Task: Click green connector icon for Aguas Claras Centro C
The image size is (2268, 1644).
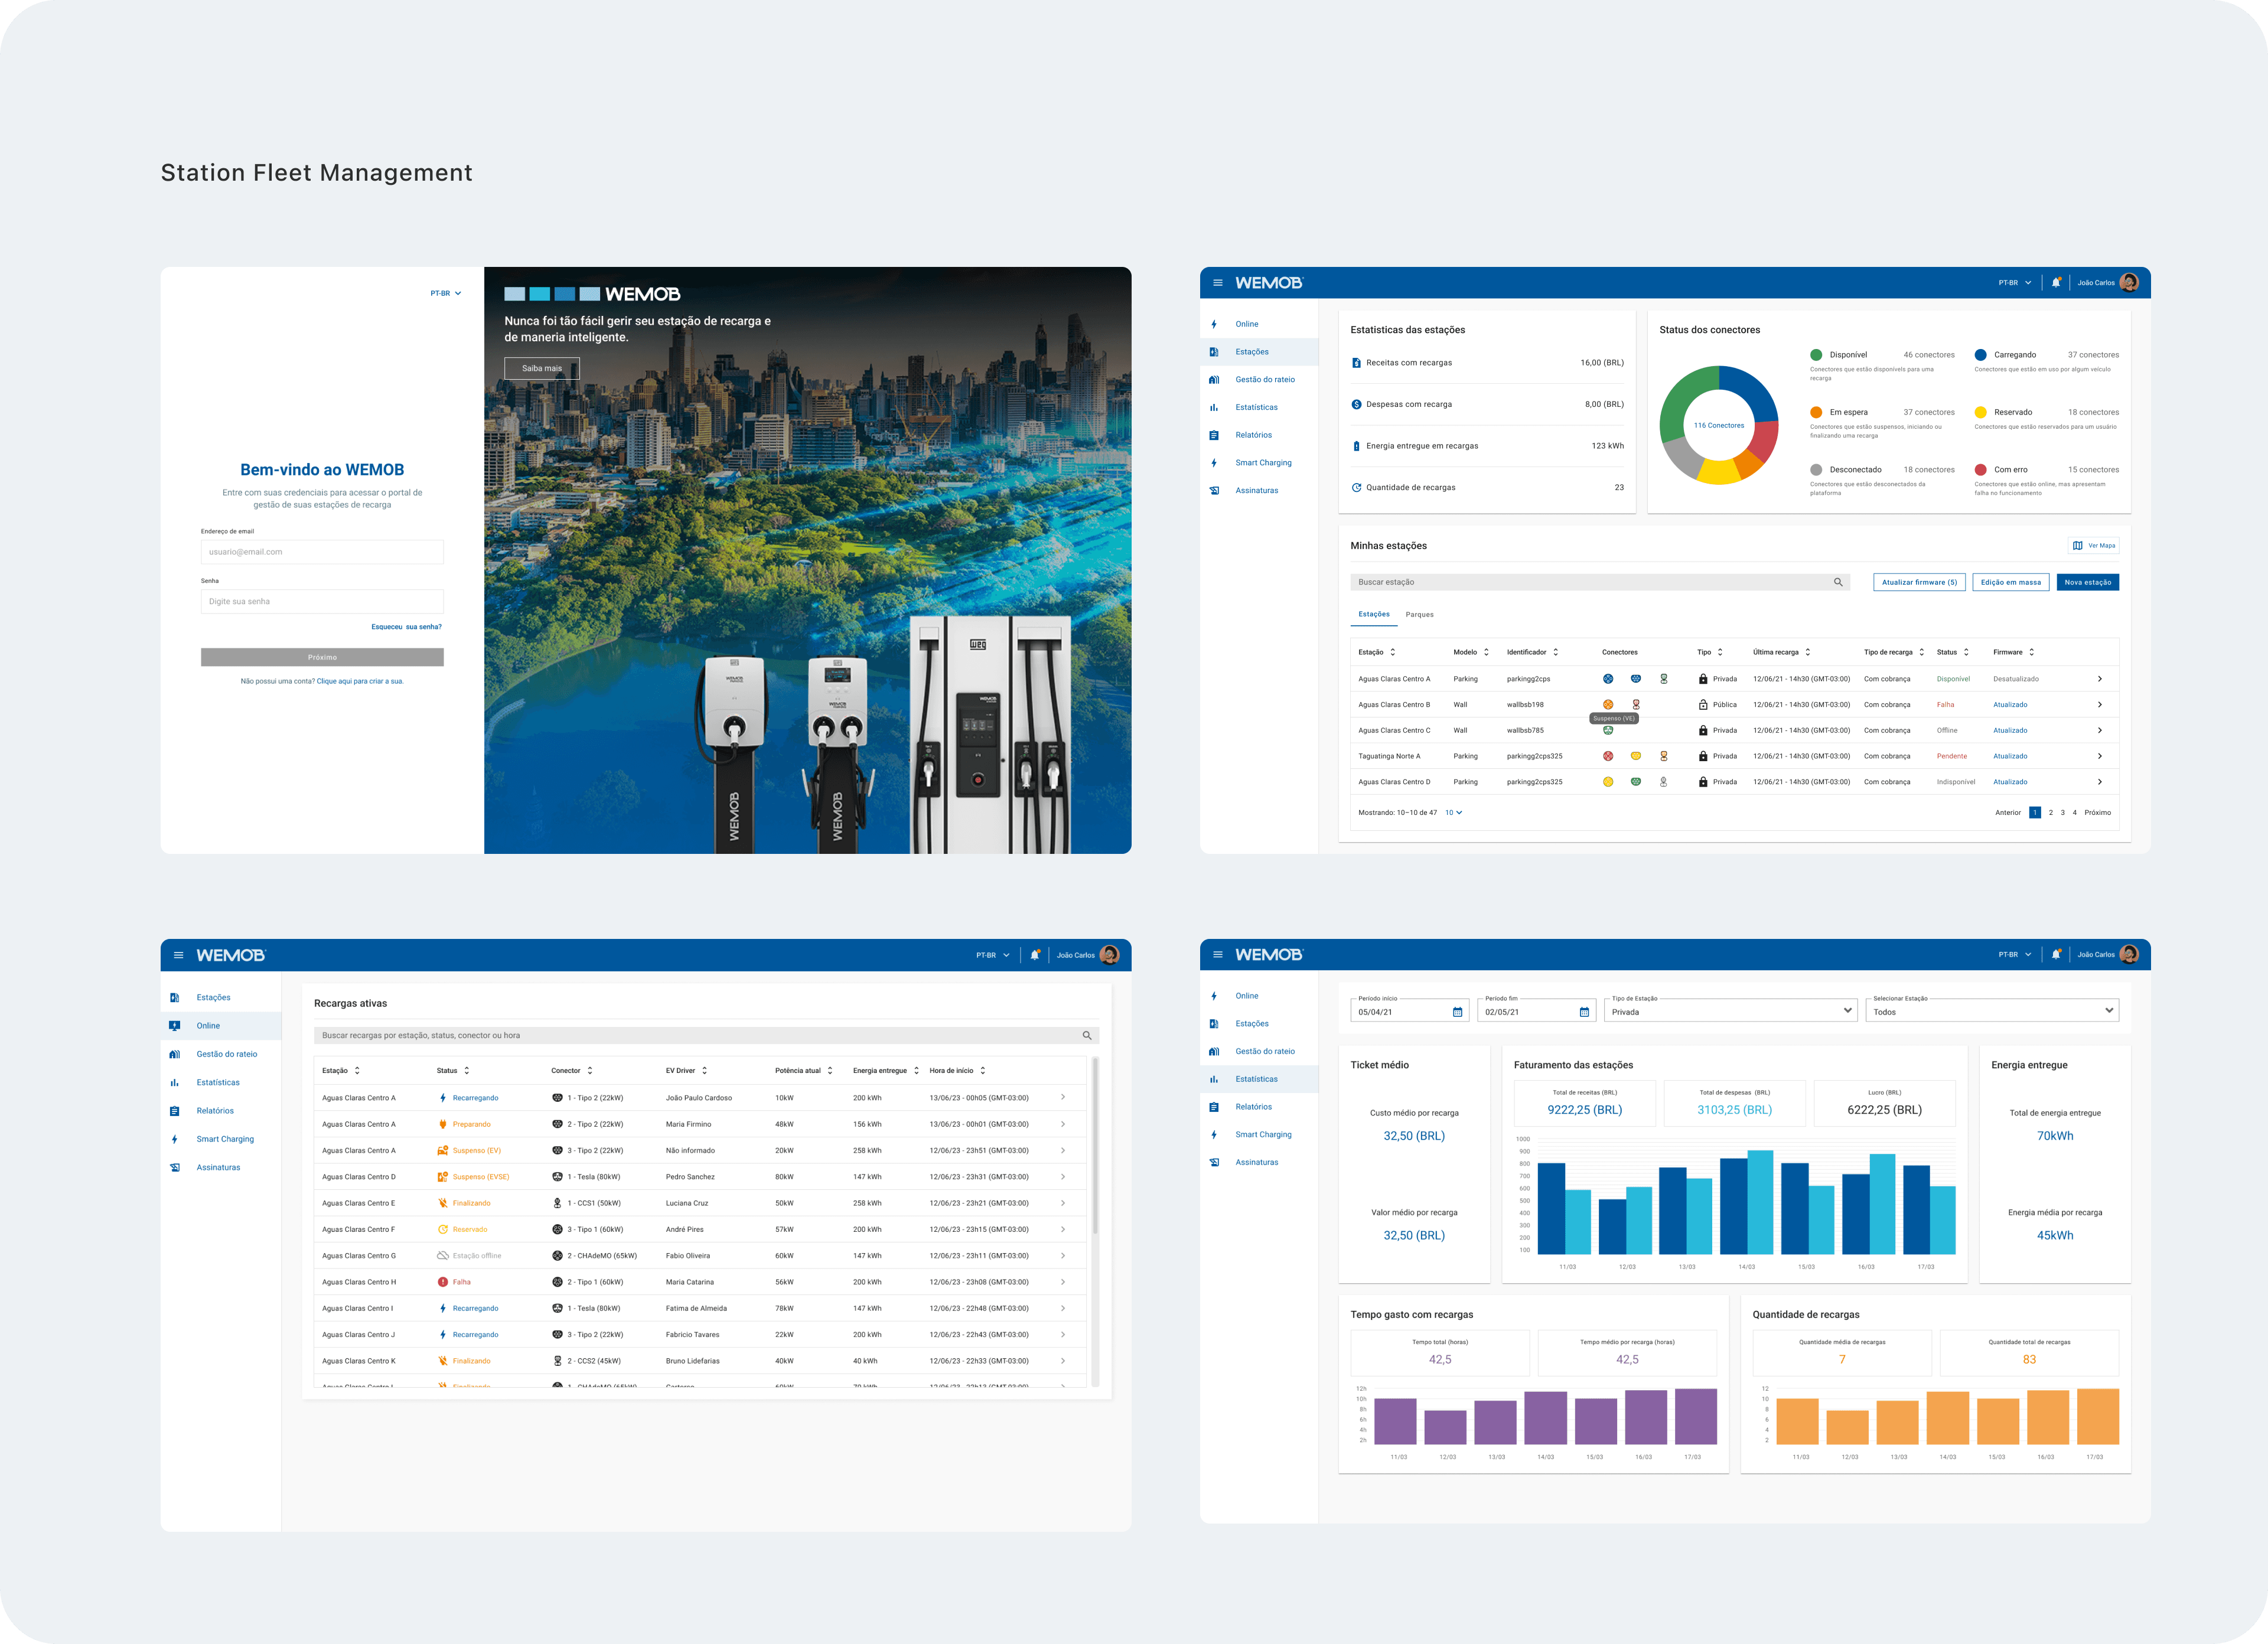Action: [1608, 731]
